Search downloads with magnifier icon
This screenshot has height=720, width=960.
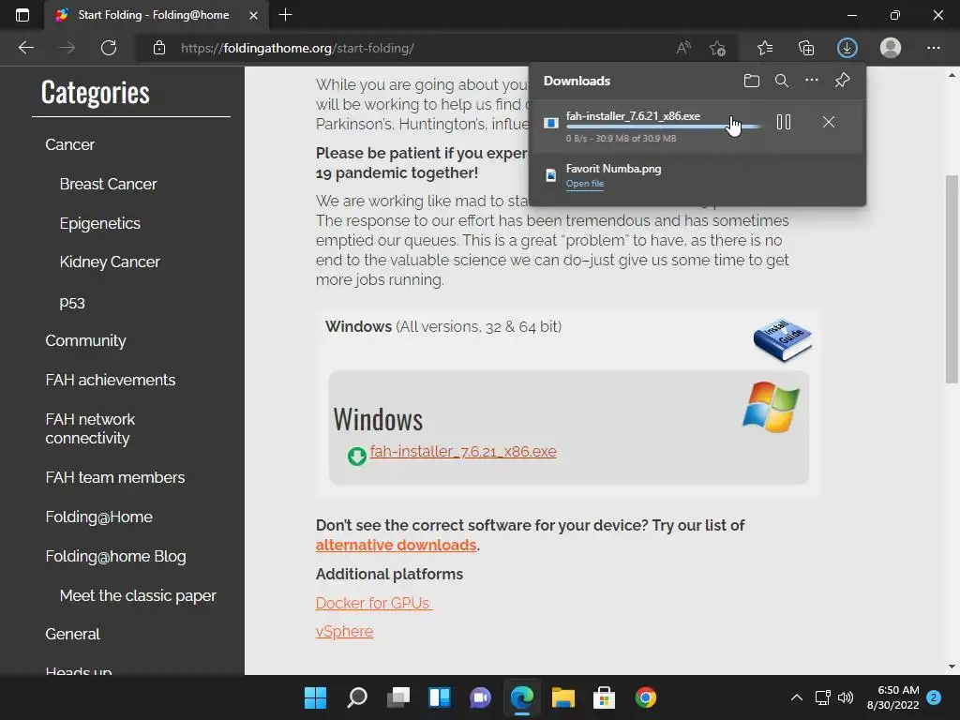click(781, 81)
